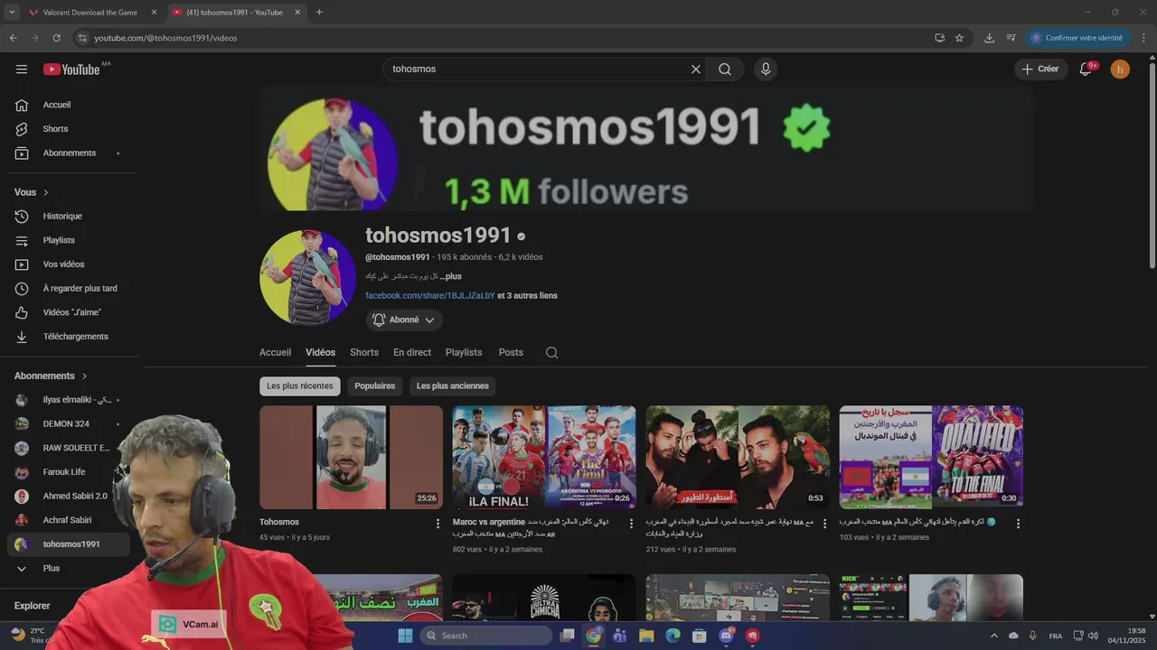Viewport: 1157px width, 650px height.
Task: Click Confirmer votre identité button
Action: [x=1077, y=38]
